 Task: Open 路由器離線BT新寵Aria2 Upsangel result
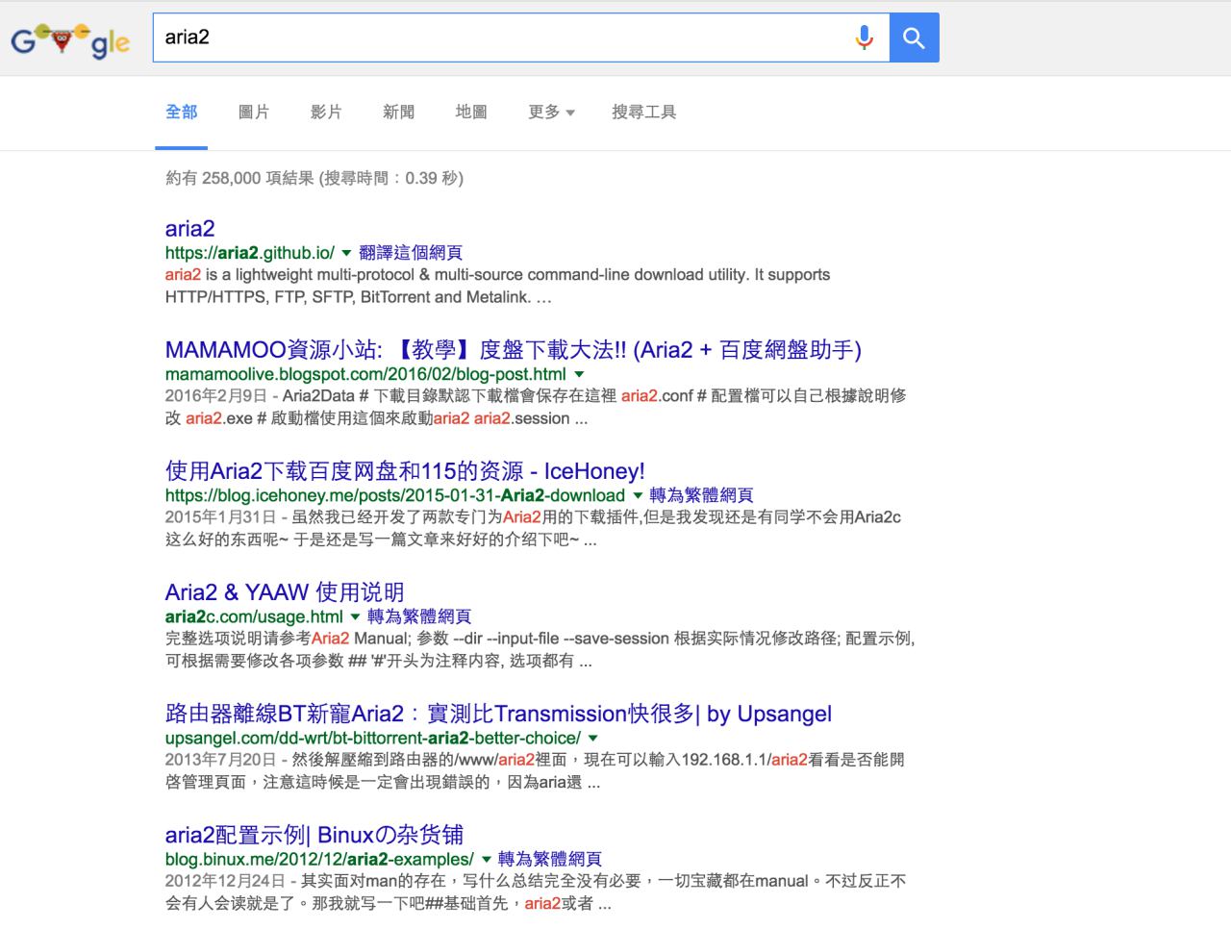(498, 714)
